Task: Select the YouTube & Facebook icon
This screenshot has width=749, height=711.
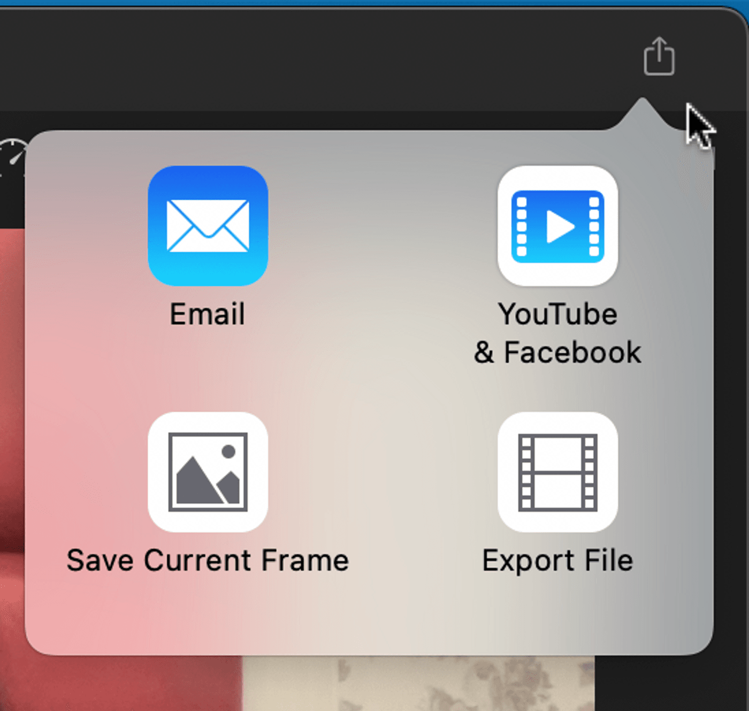Action: click(557, 225)
